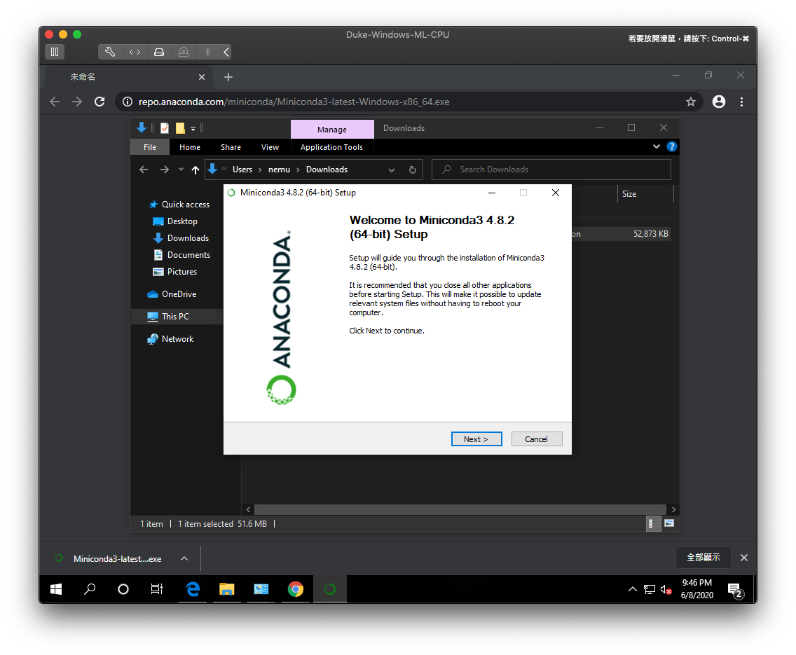Pause the virtual machine using the pause icon
The width and height of the screenshot is (796, 655).
(x=55, y=51)
